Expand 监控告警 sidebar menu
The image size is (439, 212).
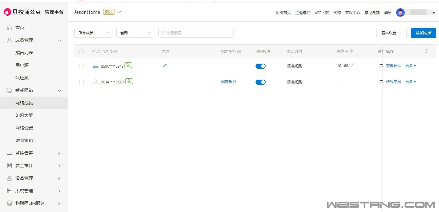[33, 153]
